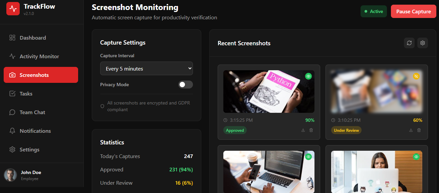Click the Screenshot Monitoring page heading
The width and height of the screenshot is (439, 193).
click(x=135, y=7)
